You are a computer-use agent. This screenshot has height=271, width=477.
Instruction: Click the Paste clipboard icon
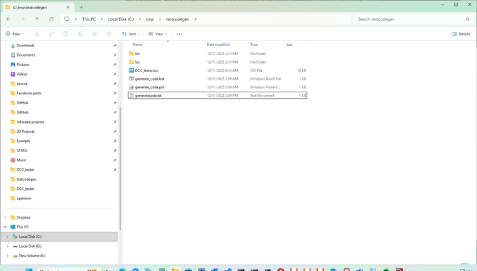(66, 34)
